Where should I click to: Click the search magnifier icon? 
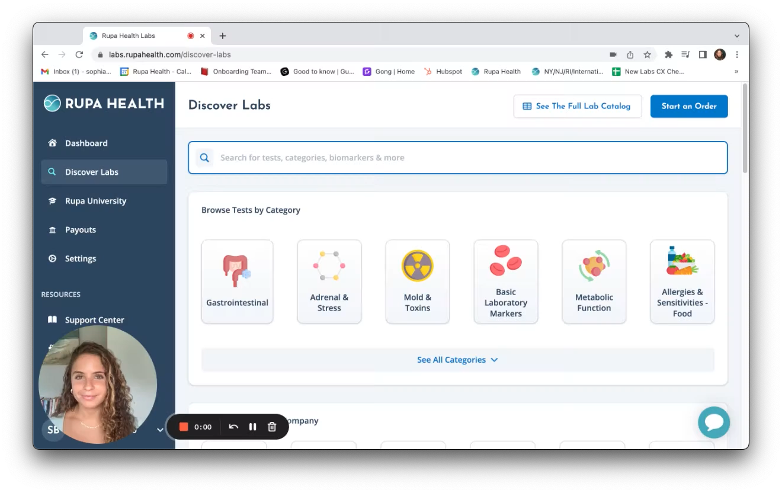coord(204,158)
